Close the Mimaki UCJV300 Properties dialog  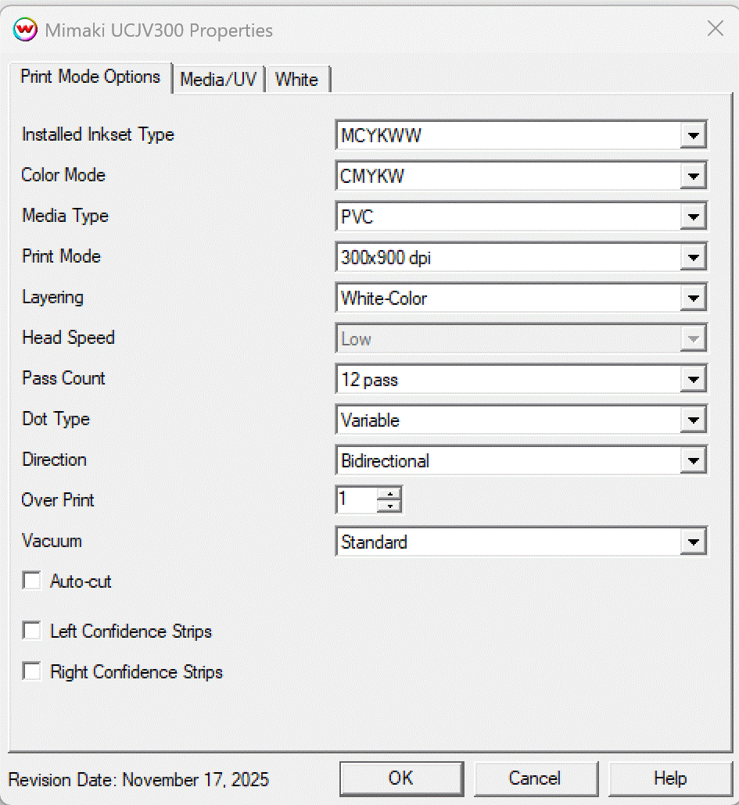point(715,29)
